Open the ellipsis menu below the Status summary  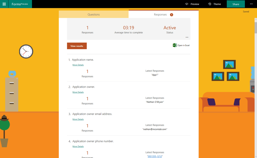coord(187,37)
